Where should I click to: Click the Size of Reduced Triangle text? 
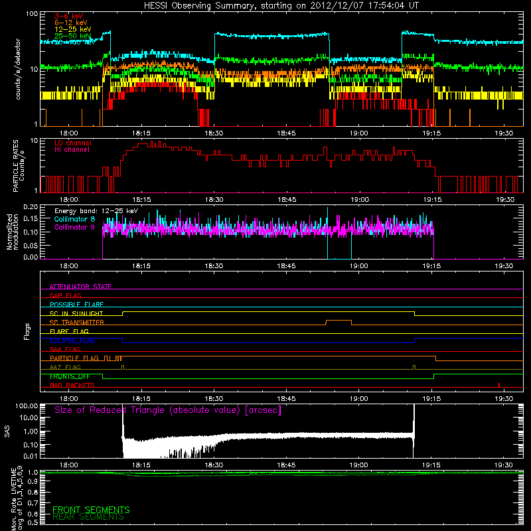[x=168, y=410]
